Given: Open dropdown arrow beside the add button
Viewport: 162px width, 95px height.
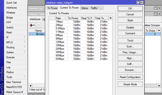Looking at the screenshot, I should (x=34, y=25).
